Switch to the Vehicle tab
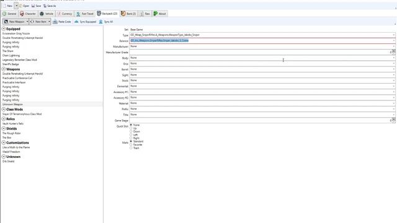The width and height of the screenshot is (397, 223). 47,14
